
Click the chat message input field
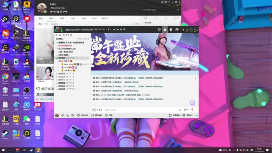(140, 110)
